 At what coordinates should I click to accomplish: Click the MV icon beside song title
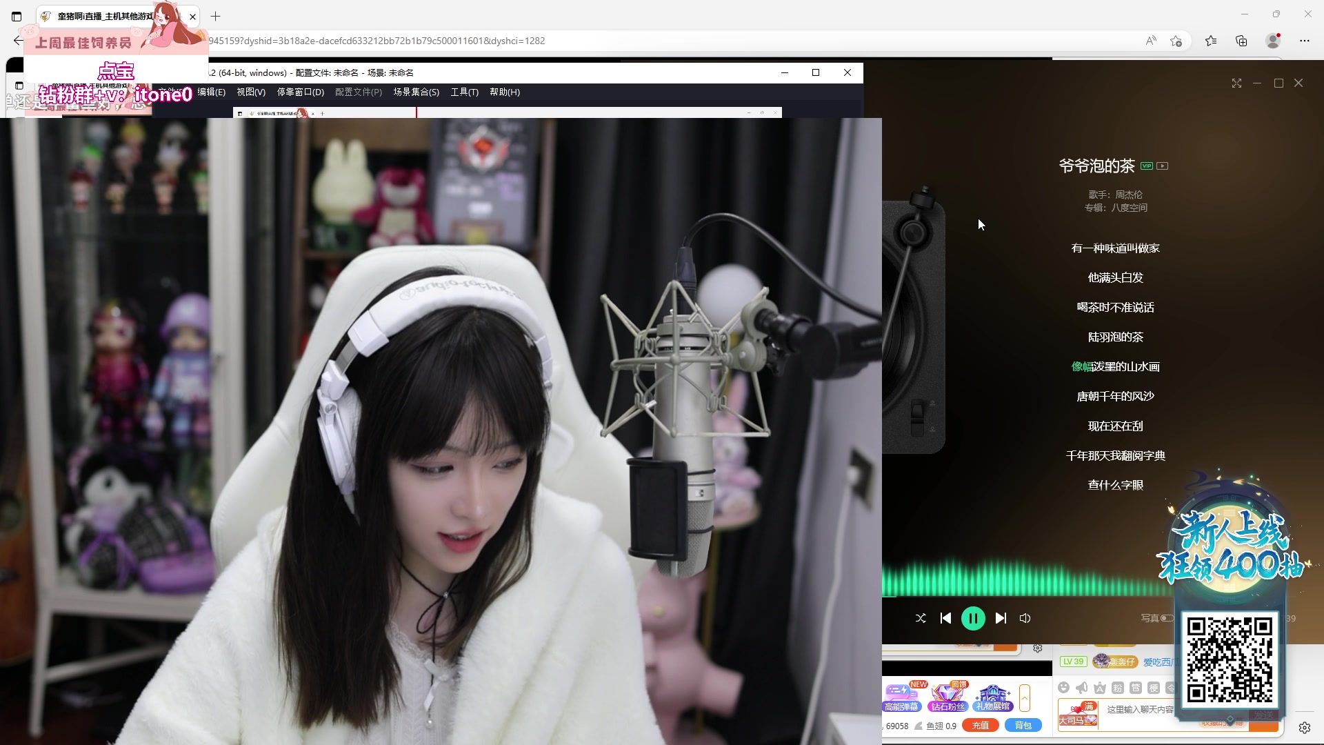[x=1163, y=166]
